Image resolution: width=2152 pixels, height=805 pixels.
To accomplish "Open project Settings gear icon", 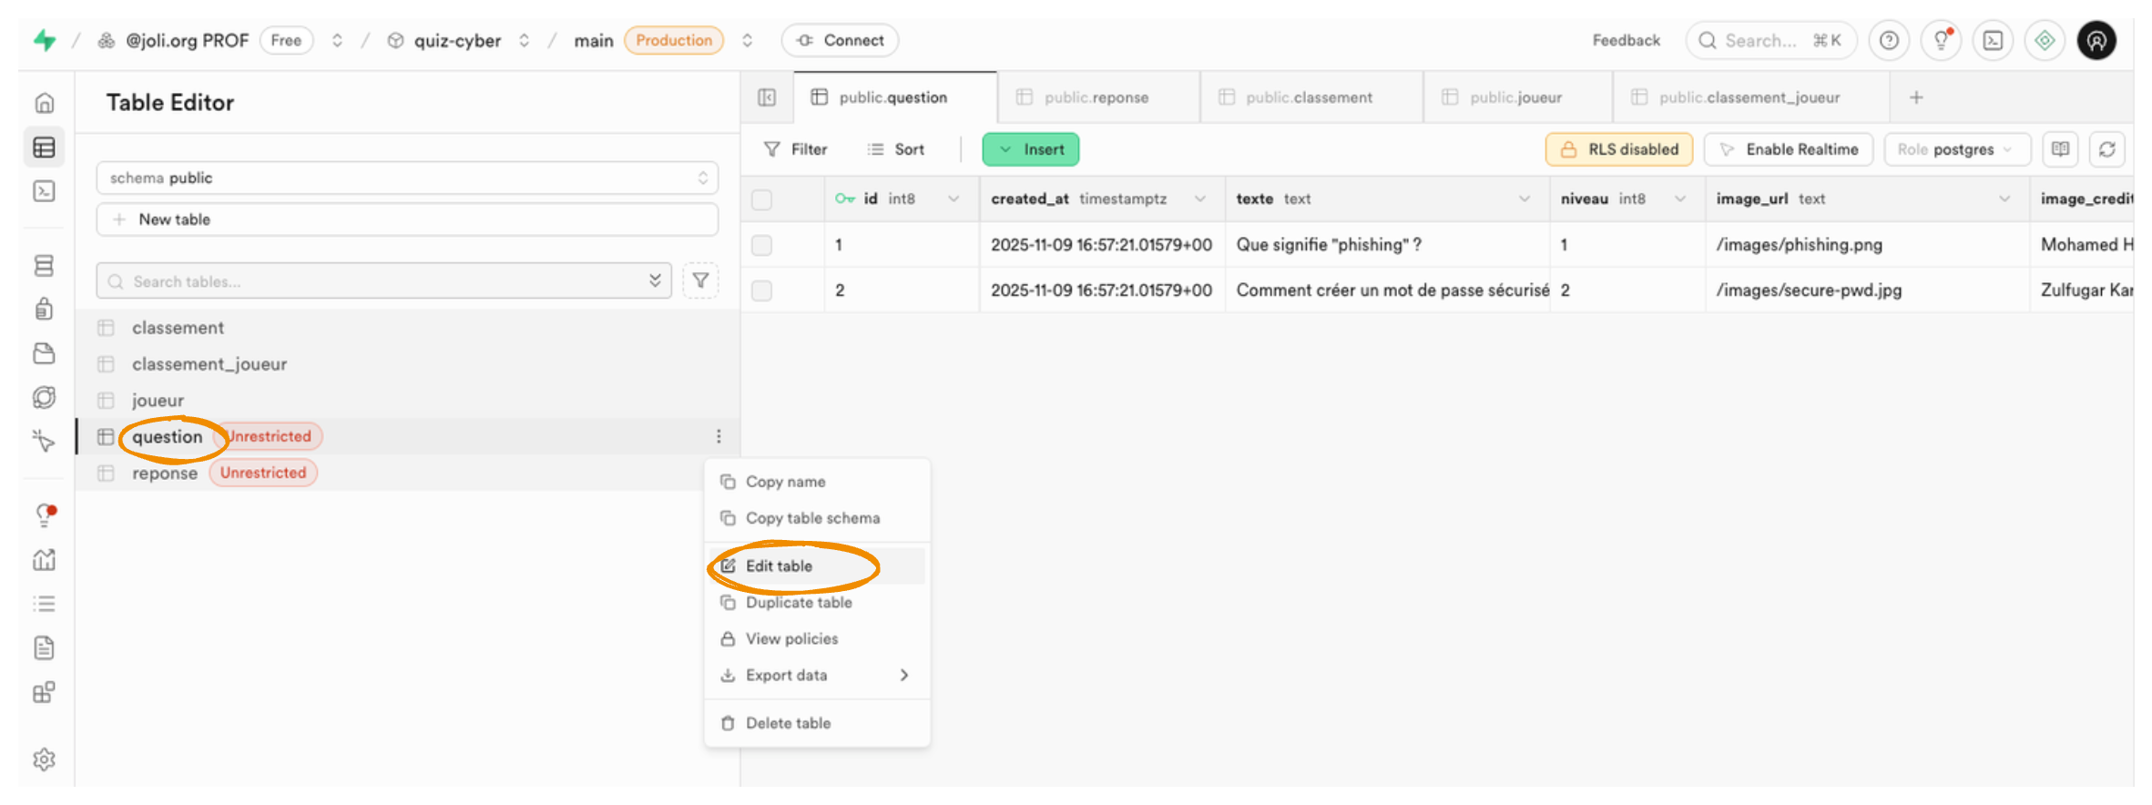I will [x=44, y=759].
